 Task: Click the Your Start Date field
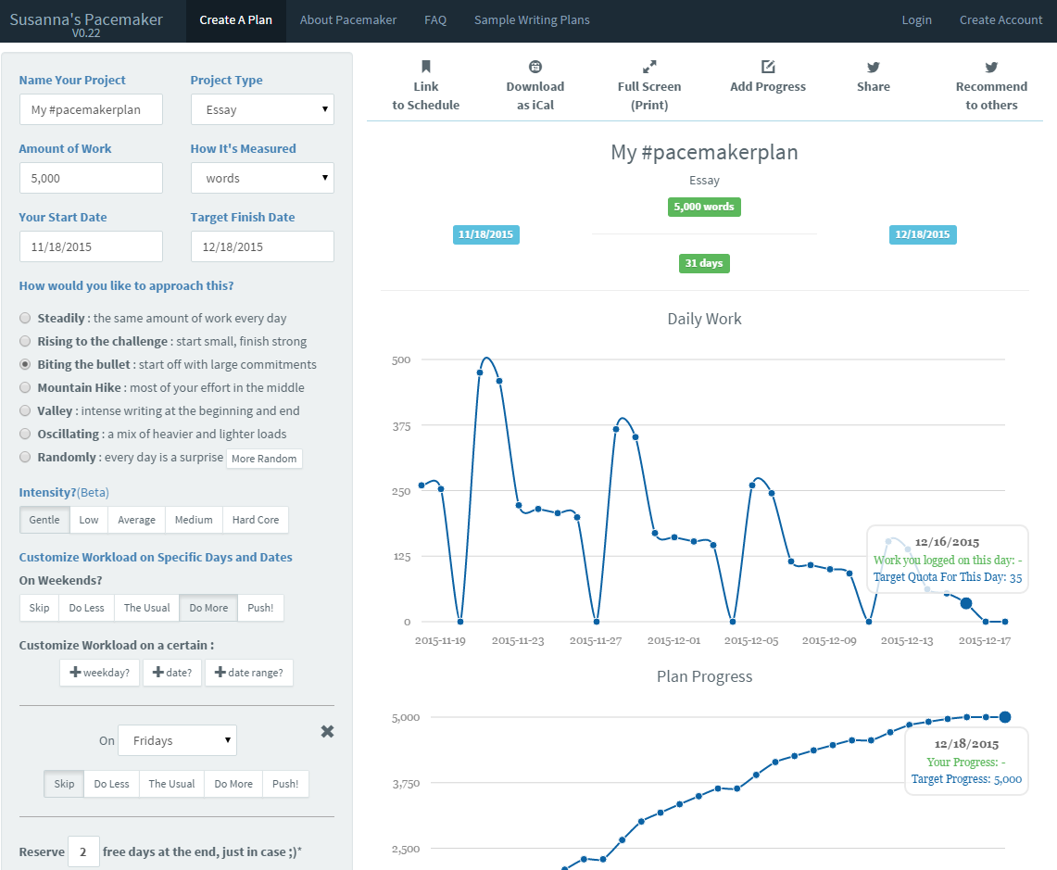tap(91, 246)
